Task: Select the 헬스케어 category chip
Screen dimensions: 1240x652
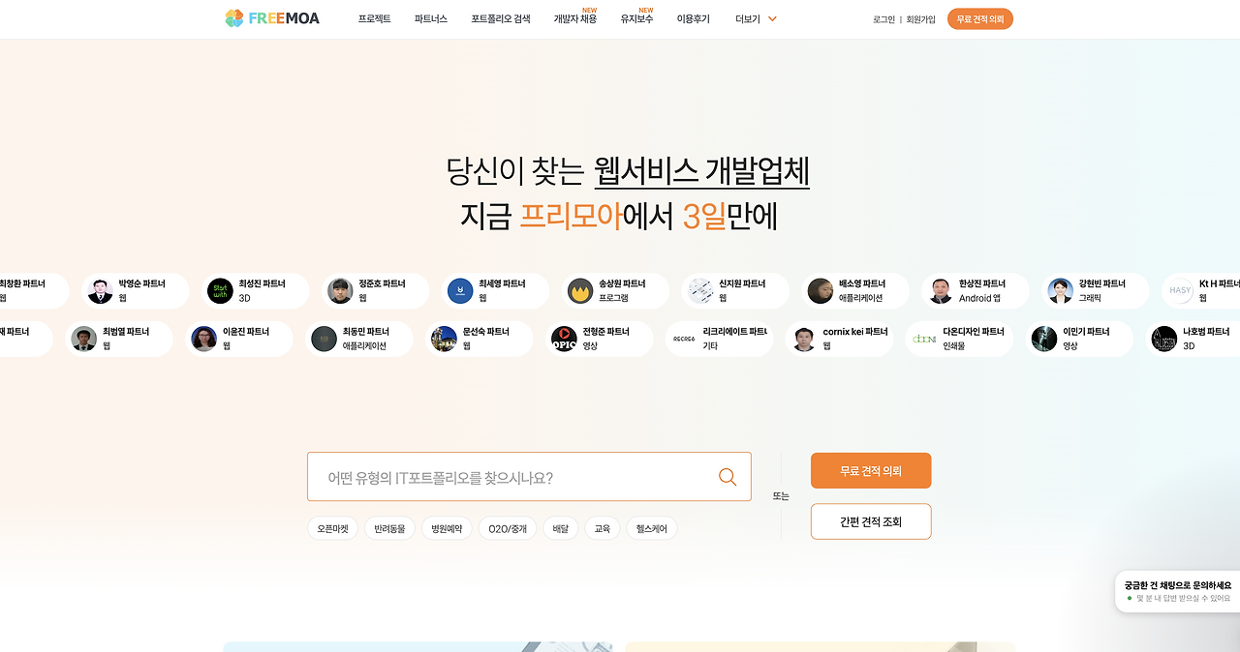Action: click(x=652, y=527)
